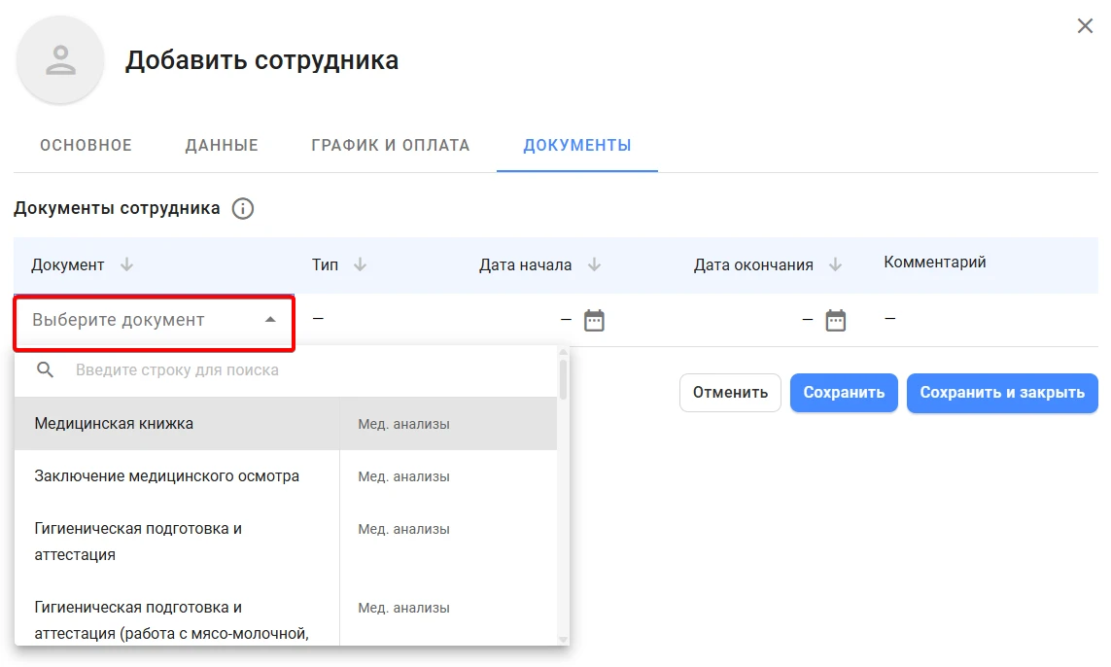
Task: Open the end date calendar icon
Action: (835, 321)
